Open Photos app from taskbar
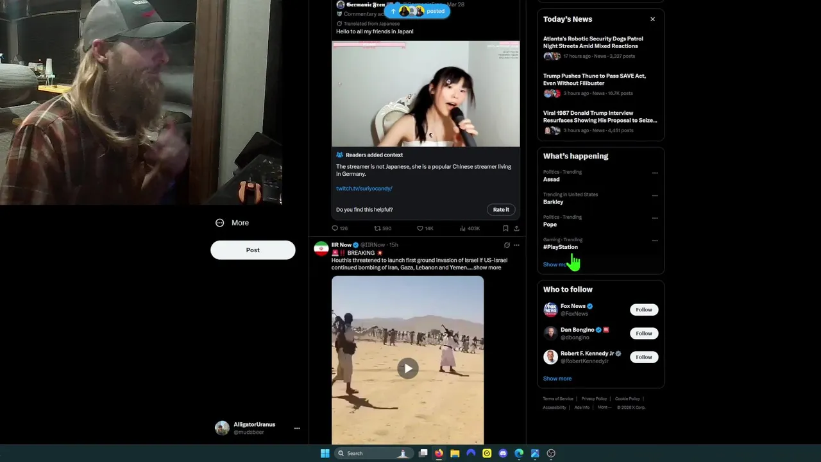Image resolution: width=821 pixels, height=462 pixels. [x=535, y=454]
